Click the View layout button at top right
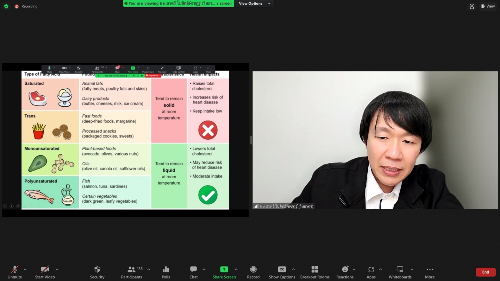The width and height of the screenshot is (500, 281). click(488, 6)
